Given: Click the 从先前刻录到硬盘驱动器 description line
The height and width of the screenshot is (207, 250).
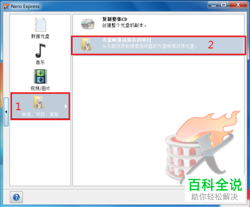Looking at the screenshot, I should coord(149,46).
